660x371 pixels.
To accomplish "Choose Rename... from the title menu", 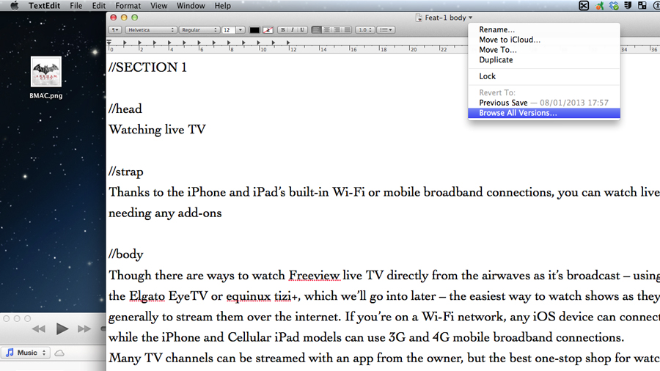I will coord(544,29).
